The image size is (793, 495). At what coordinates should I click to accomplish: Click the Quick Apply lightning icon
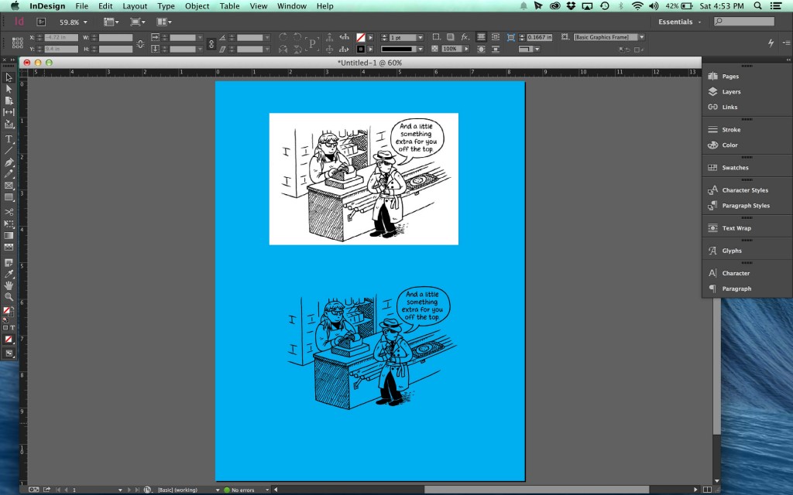coord(771,43)
